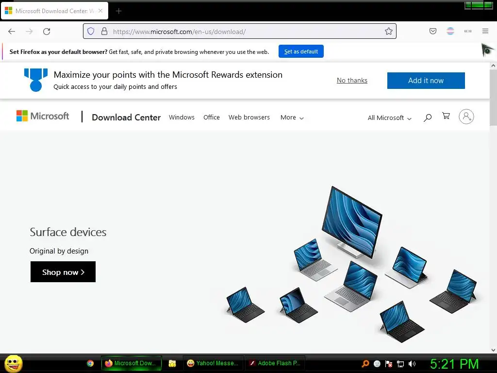Open a new browser tab
The height and width of the screenshot is (373, 497).
(x=118, y=11)
